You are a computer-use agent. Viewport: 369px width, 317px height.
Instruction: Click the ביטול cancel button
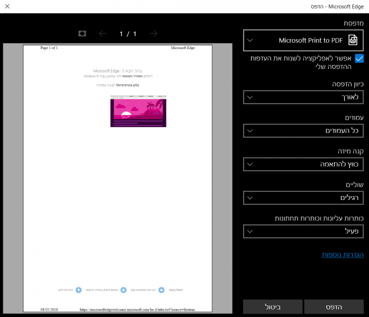click(x=273, y=307)
